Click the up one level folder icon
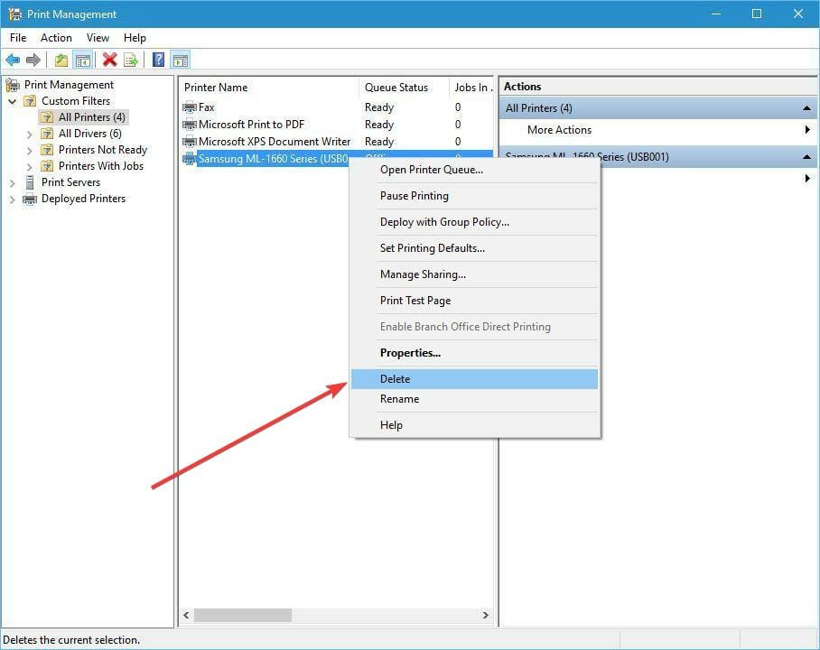The image size is (820, 650). pos(61,60)
